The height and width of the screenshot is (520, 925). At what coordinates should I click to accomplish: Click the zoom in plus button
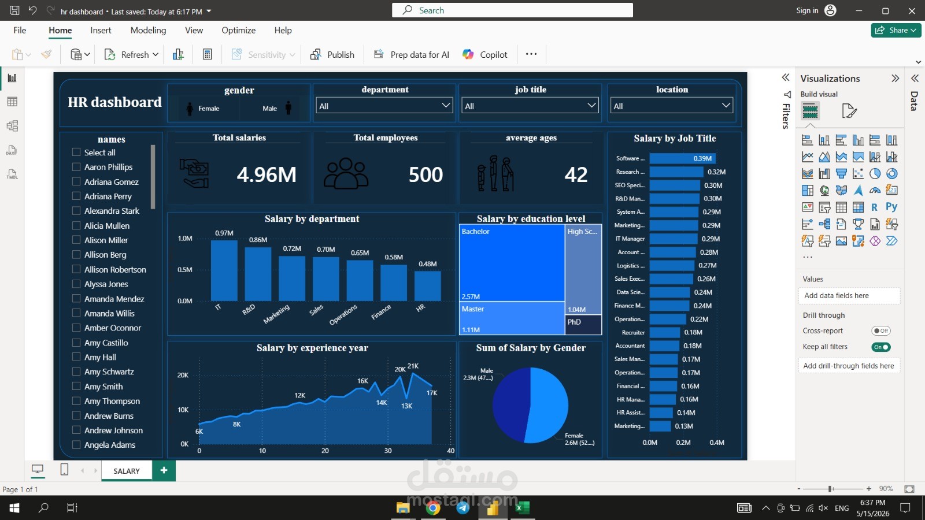(x=868, y=489)
